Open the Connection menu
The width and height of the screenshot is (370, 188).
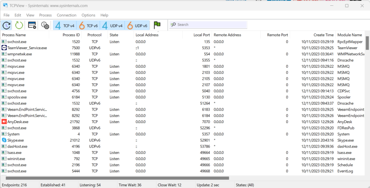(66, 15)
